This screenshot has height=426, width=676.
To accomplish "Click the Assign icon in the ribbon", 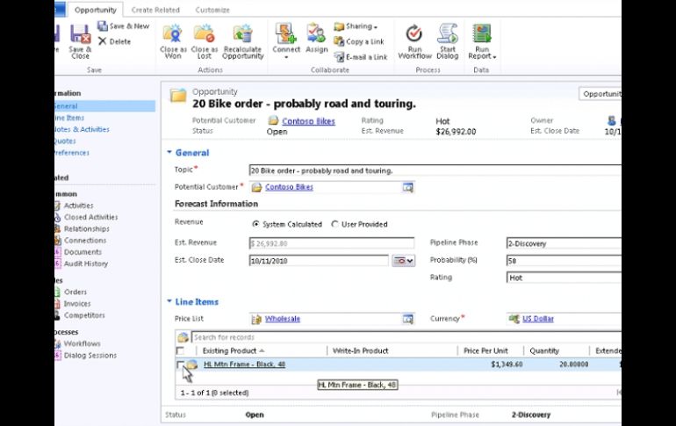I will [x=316, y=35].
